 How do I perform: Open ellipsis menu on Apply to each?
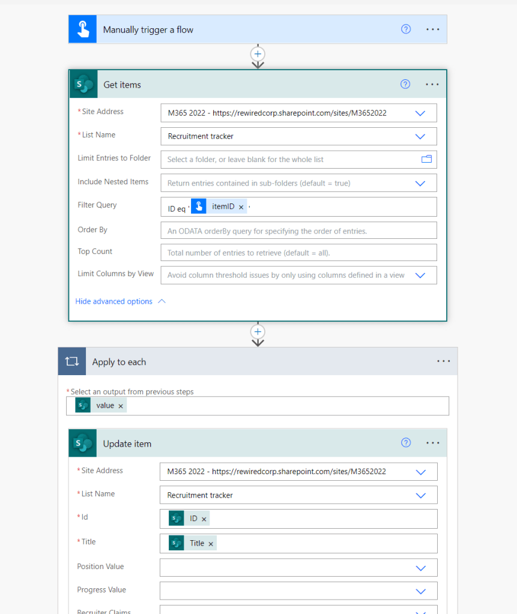(x=443, y=361)
